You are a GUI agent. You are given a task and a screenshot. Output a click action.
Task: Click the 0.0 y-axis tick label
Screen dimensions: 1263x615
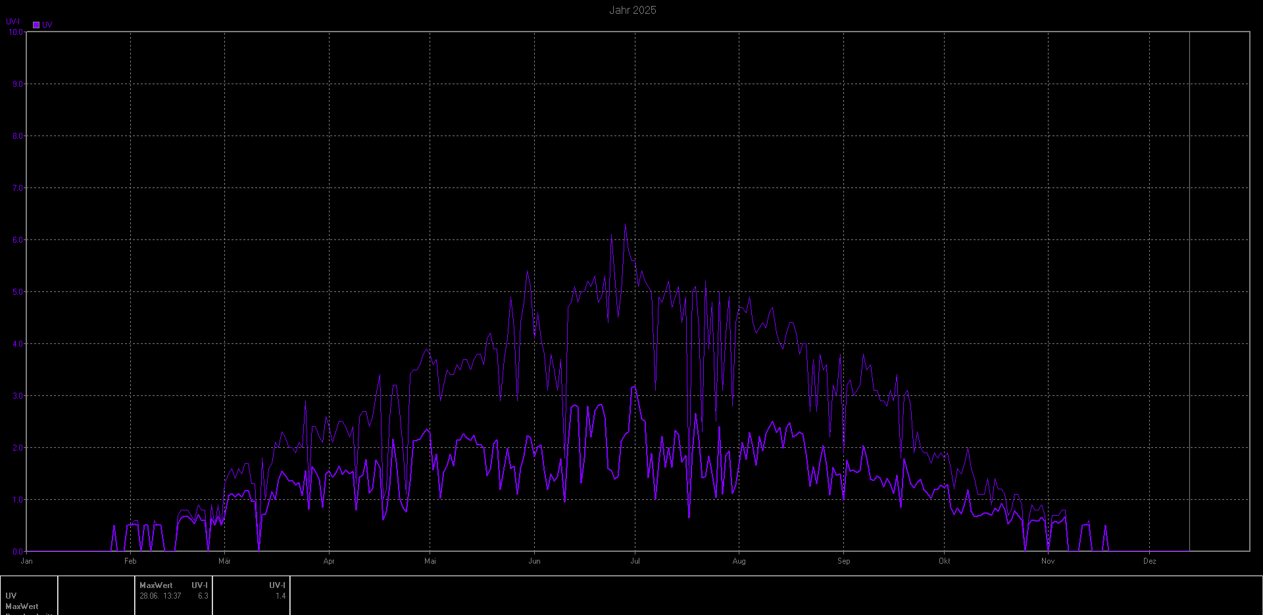[x=17, y=552]
